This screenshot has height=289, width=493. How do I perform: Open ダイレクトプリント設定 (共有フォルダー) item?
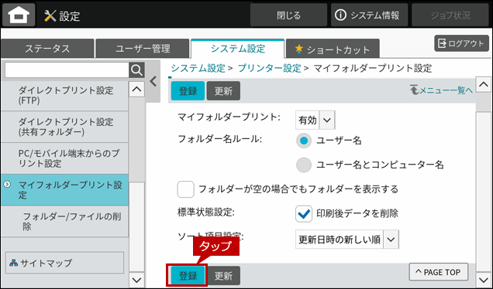pos(65,127)
